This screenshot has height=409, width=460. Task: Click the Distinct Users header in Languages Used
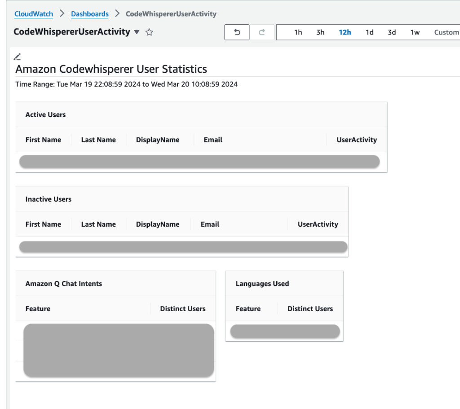coord(310,308)
